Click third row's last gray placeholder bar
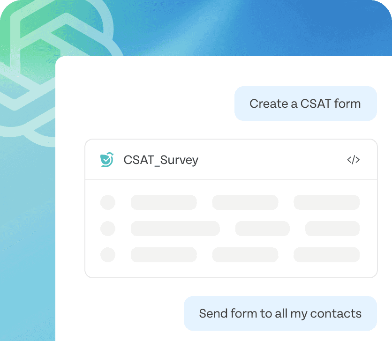This screenshot has width=392, height=341. click(x=327, y=255)
